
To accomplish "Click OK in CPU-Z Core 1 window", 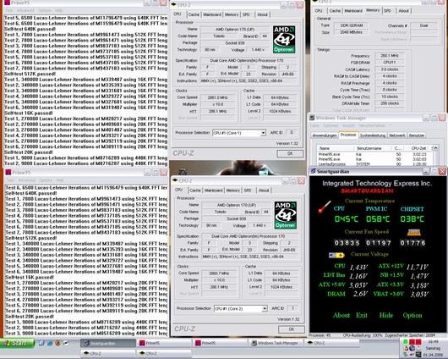I will (290, 154).
